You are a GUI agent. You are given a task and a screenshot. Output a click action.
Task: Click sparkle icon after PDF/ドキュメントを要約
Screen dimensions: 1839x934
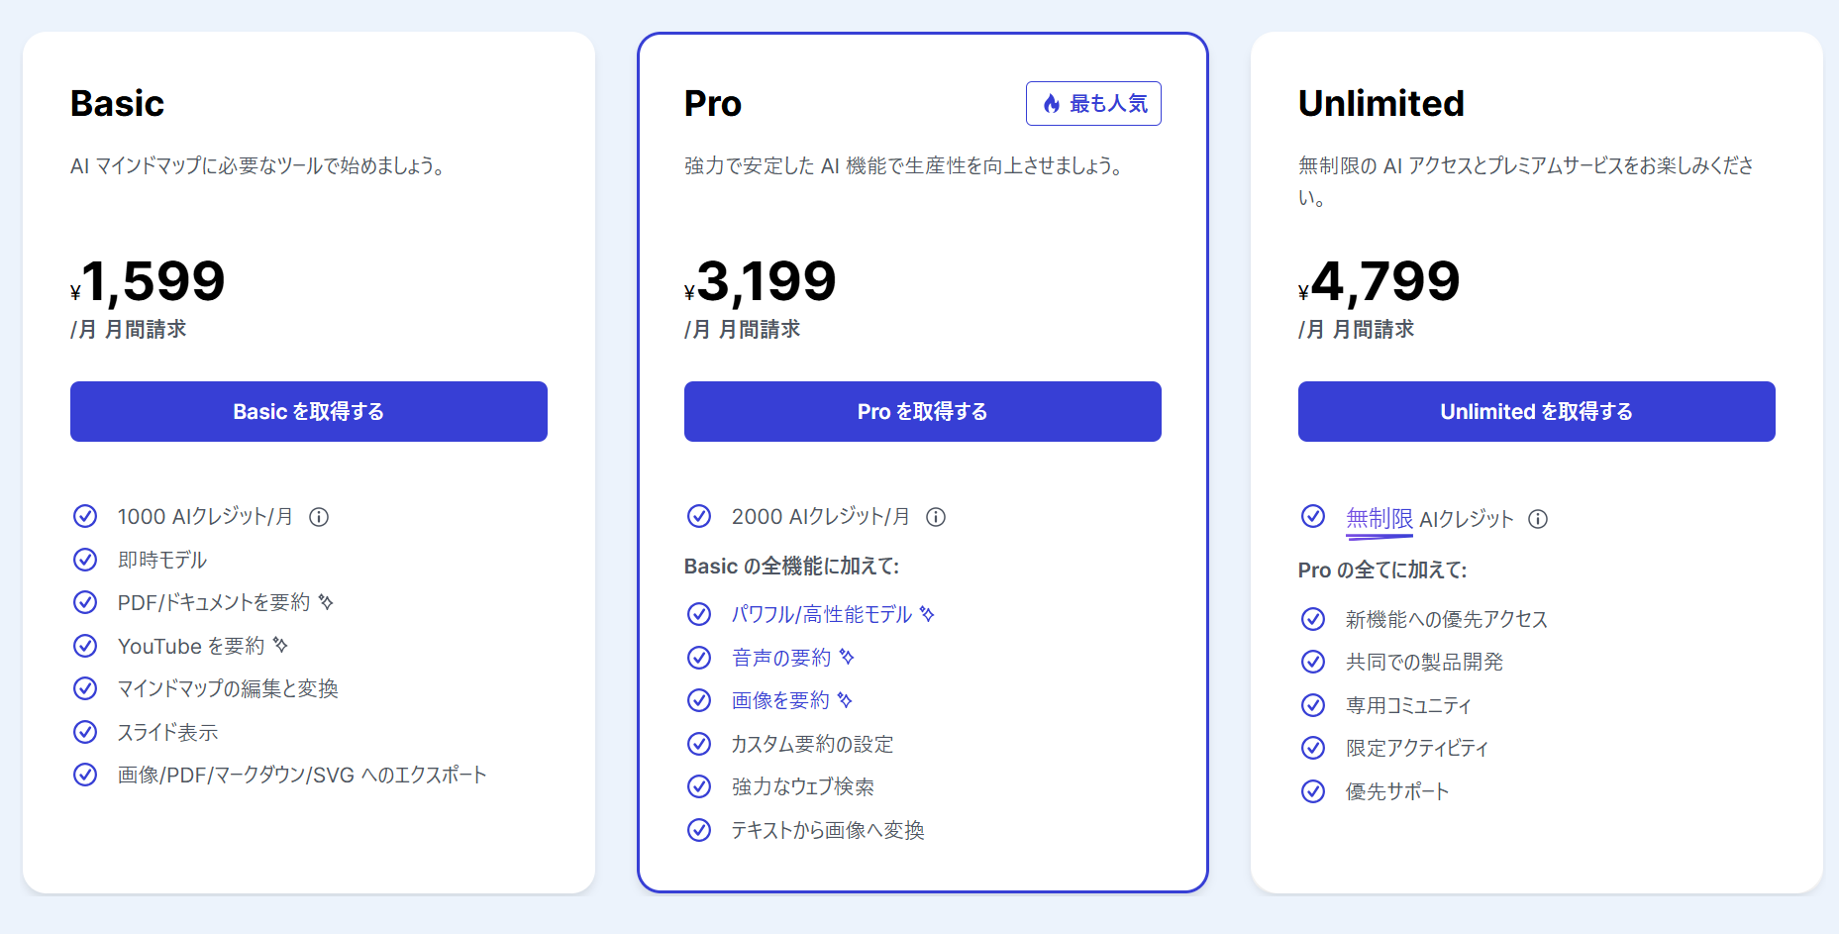coord(326,601)
